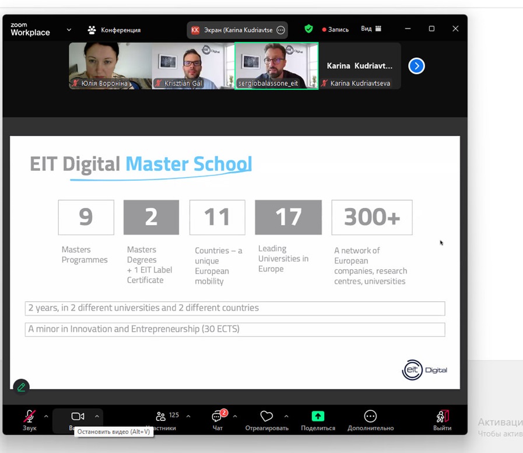Maximize the Zoom window
This screenshot has height=453, width=523.
click(x=431, y=29)
